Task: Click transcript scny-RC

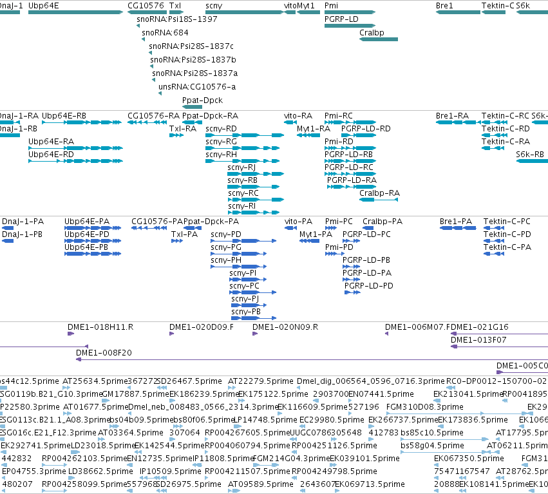Action: click(256, 200)
